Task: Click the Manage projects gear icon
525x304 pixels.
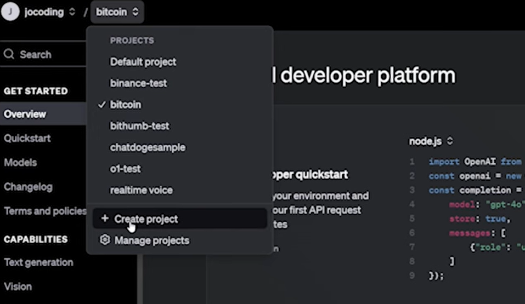Action: [x=105, y=240]
